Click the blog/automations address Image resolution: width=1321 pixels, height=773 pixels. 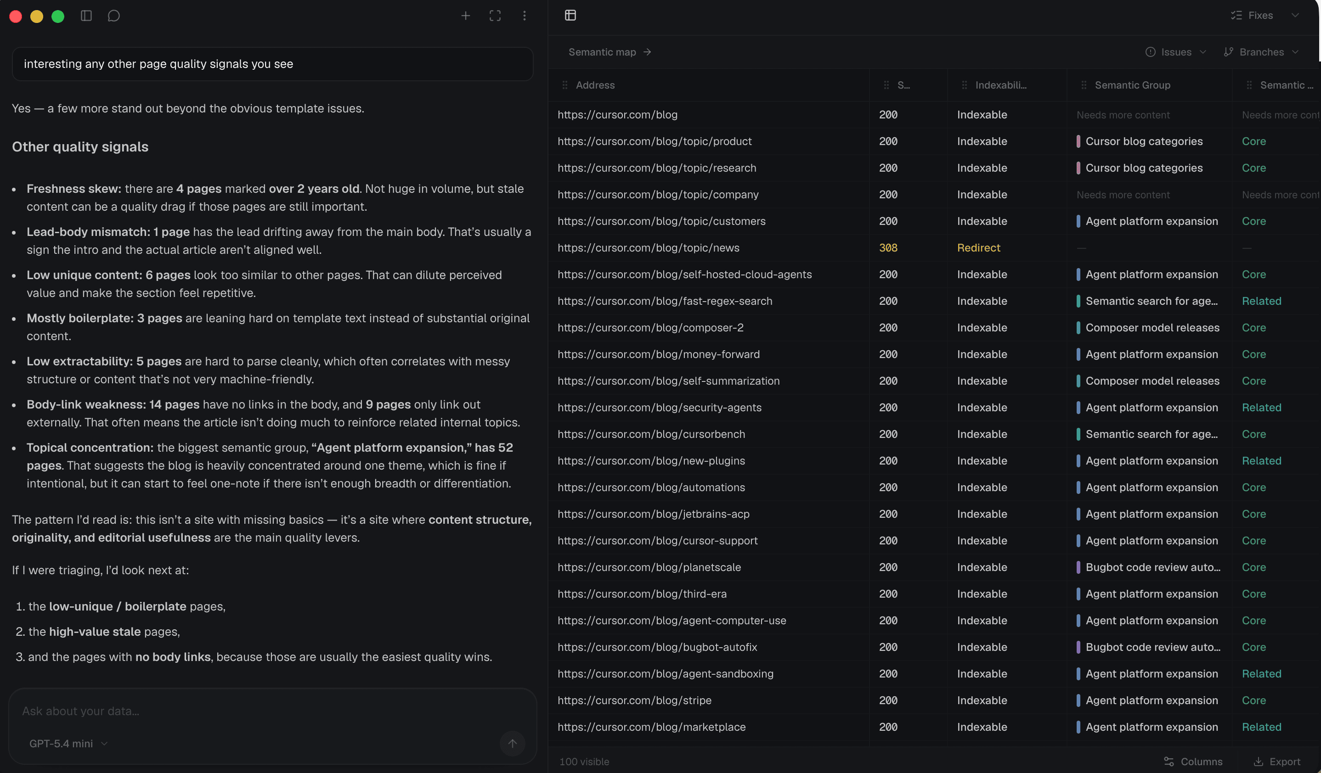click(x=651, y=487)
